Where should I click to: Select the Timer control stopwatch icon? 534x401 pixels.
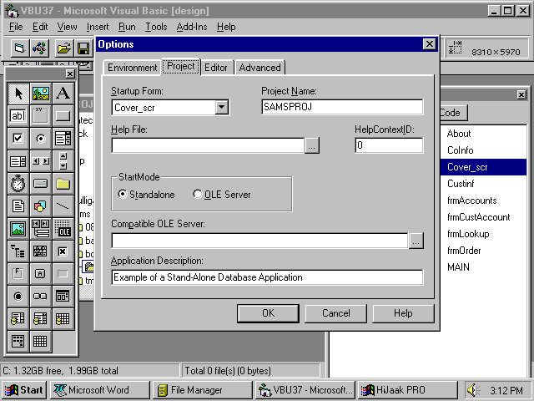point(18,183)
